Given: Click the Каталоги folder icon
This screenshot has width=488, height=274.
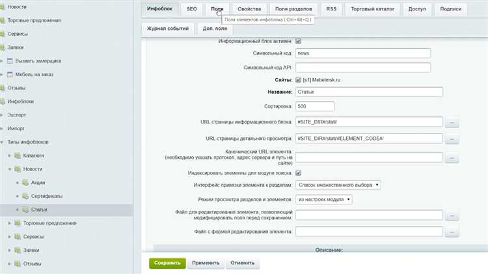Looking at the screenshot, I should click(x=18, y=156).
